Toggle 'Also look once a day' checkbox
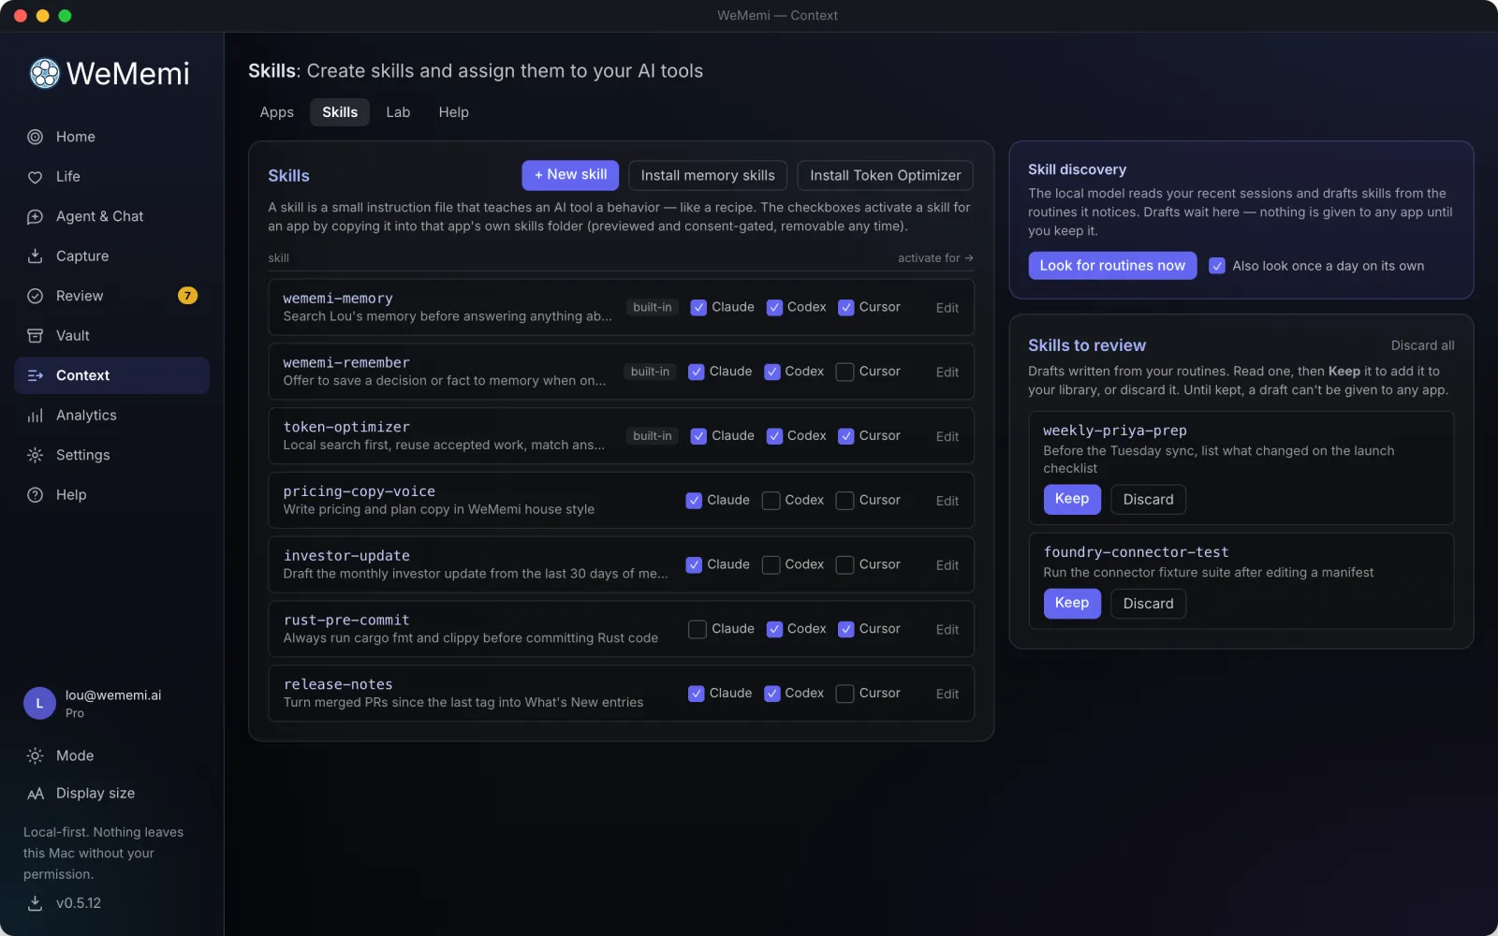Image resolution: width=1498 pixels, height=936 pixels. [1217, 266]
